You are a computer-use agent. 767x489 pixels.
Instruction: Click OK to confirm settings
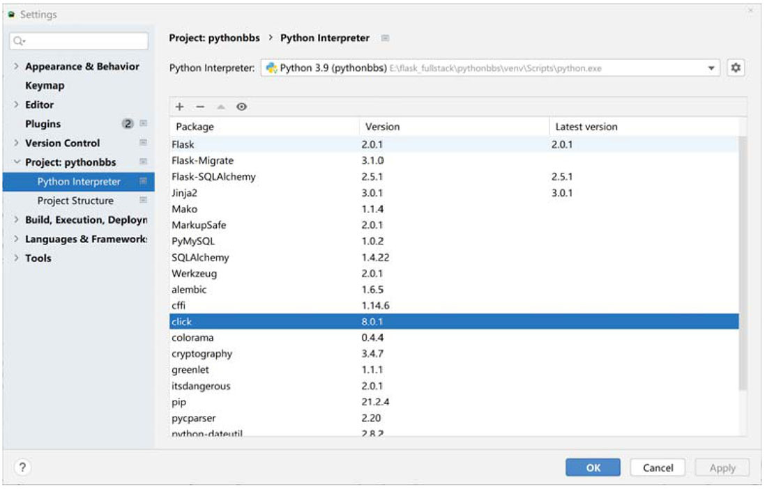pyautogui.click(x=593, y=467)
